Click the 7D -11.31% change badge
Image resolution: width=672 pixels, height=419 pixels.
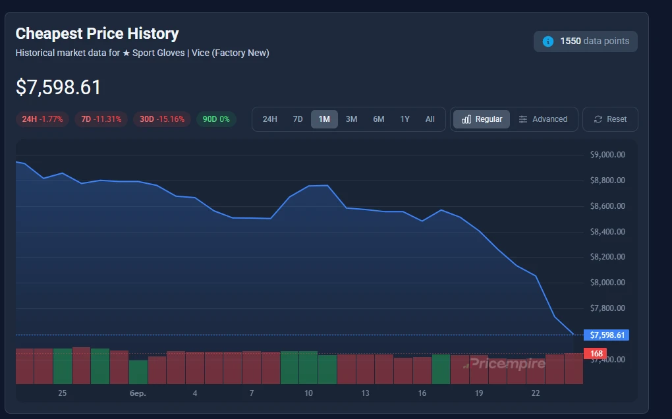point(101,119)
